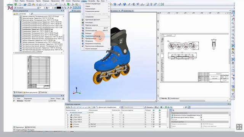Close the Структура изделия panel
Viewport: 244px width, 137px height.
[230, 104]
